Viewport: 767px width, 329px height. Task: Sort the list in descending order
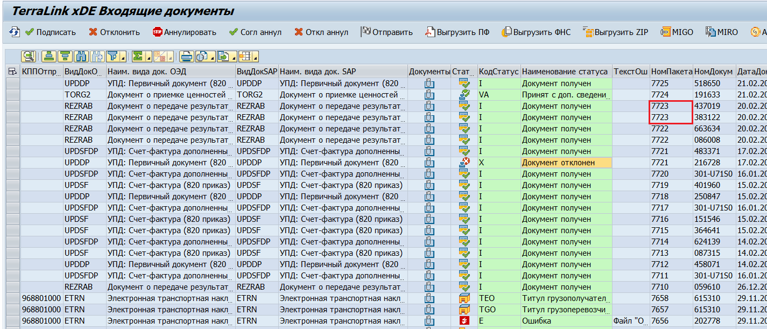(x=65, y=56)
